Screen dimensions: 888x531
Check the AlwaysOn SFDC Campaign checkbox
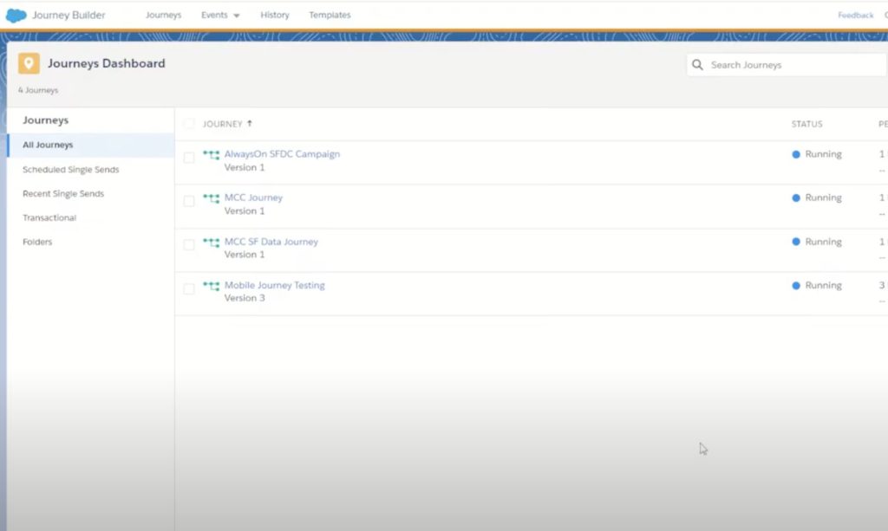tap(189, 158)
